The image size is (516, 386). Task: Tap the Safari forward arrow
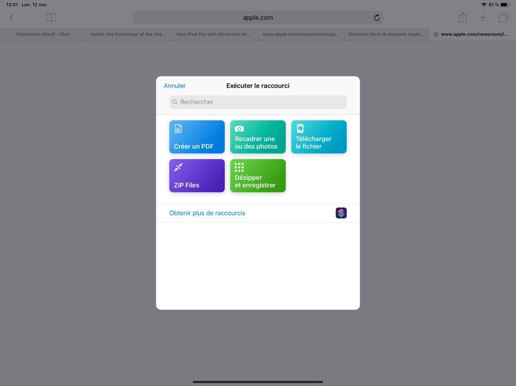point(31,18)
